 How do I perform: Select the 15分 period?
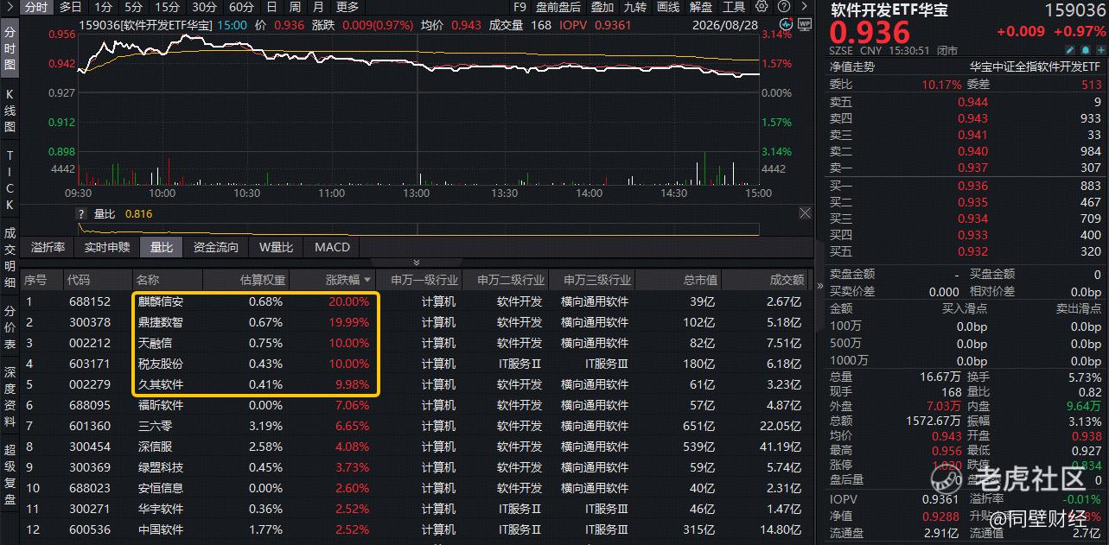[x=168, y=7]
